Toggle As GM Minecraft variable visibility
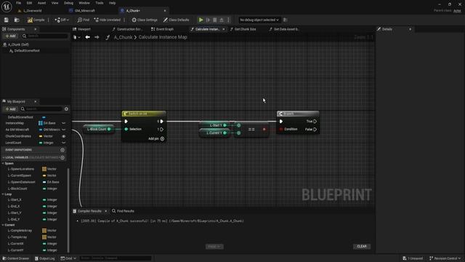 (x=63, y=130)
